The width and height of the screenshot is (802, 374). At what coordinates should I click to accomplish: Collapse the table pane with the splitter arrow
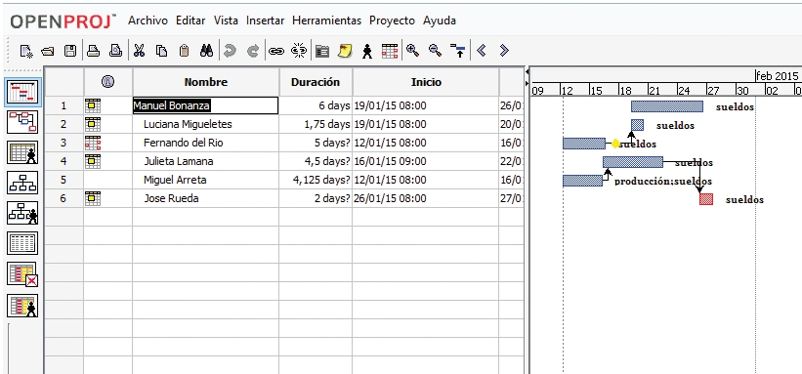528,72
